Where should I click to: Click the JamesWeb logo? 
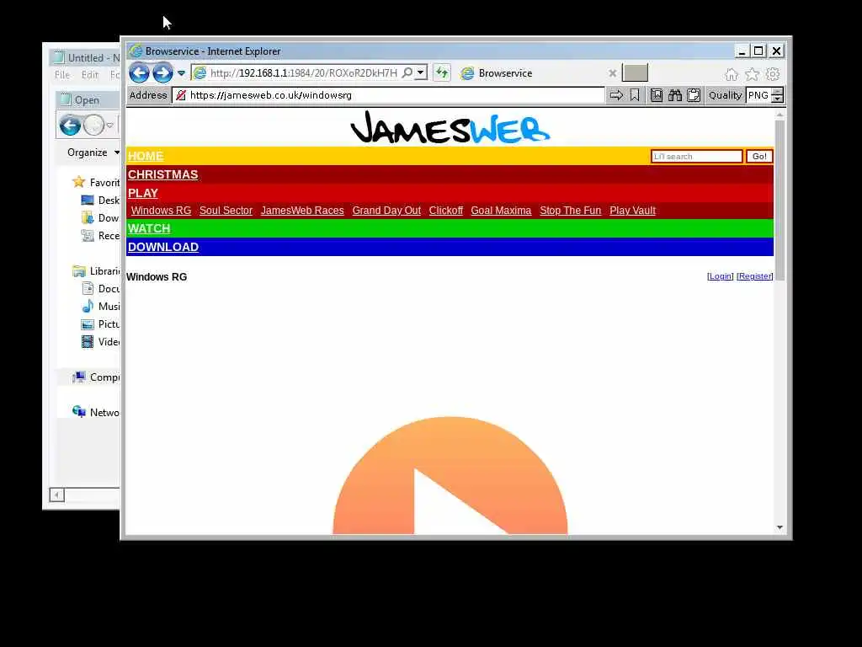click(x=450, y=128)
